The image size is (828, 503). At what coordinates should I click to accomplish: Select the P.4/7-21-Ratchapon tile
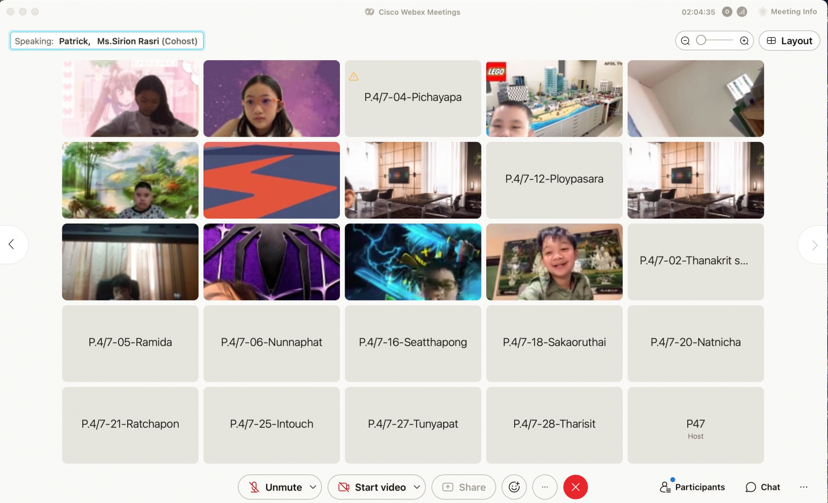click(x=130, y=425)
